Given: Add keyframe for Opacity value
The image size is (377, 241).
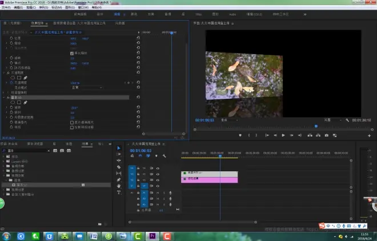Looking at the screenshot, I should (129, 83).
